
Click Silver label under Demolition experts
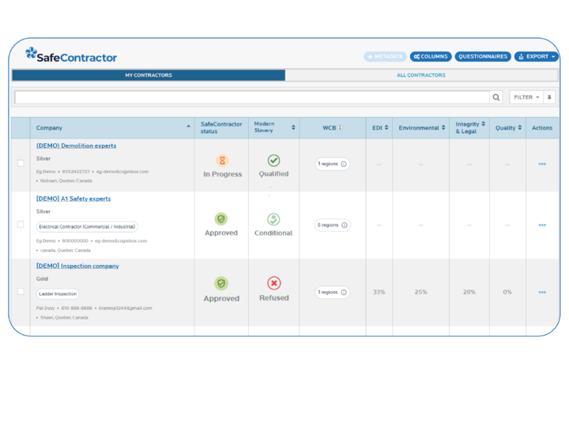pyautogui.click(x=43, y=159)
